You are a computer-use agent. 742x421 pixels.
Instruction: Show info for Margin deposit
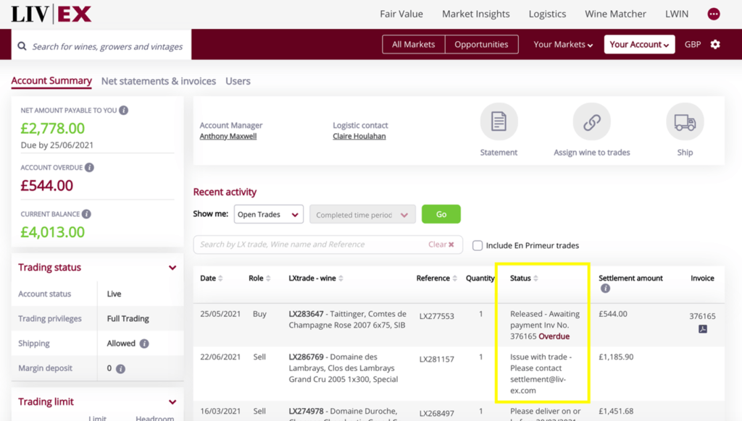121,368
